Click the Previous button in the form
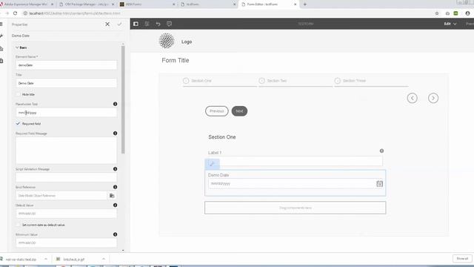This screenshot has height=267, width=474. (217, 111)
